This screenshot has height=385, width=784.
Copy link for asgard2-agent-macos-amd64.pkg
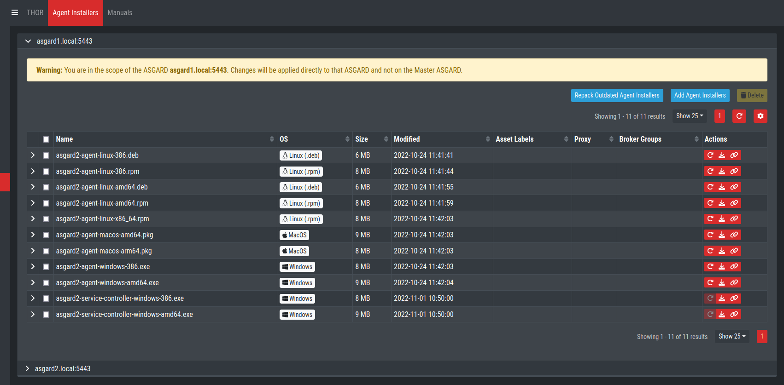(x=734, y=235)
